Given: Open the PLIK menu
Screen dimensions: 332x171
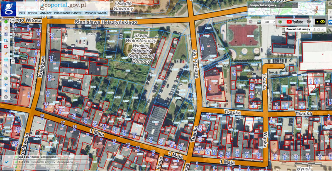Looking at the screenshot, I should pyautogui.click(x=22, y=13).
